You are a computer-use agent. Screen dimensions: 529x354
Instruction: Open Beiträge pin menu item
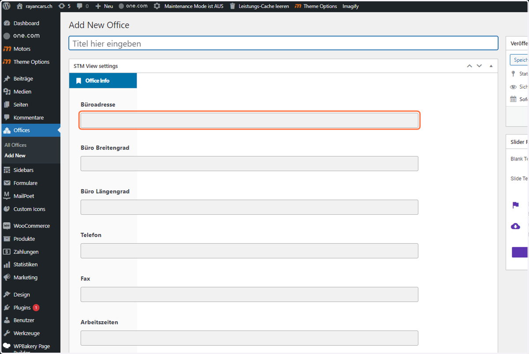coord(30,78)
